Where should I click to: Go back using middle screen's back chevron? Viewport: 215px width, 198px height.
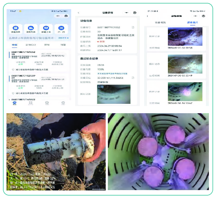[x=78, y=13]
